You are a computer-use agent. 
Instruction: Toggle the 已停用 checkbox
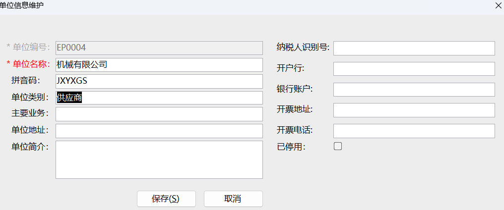coord(337,147)
